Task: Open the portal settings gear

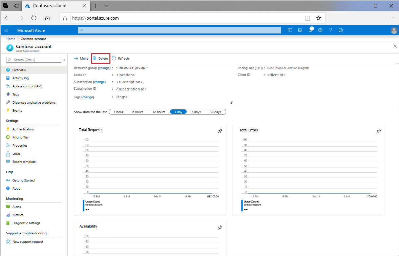Action: tap(320, 30)
